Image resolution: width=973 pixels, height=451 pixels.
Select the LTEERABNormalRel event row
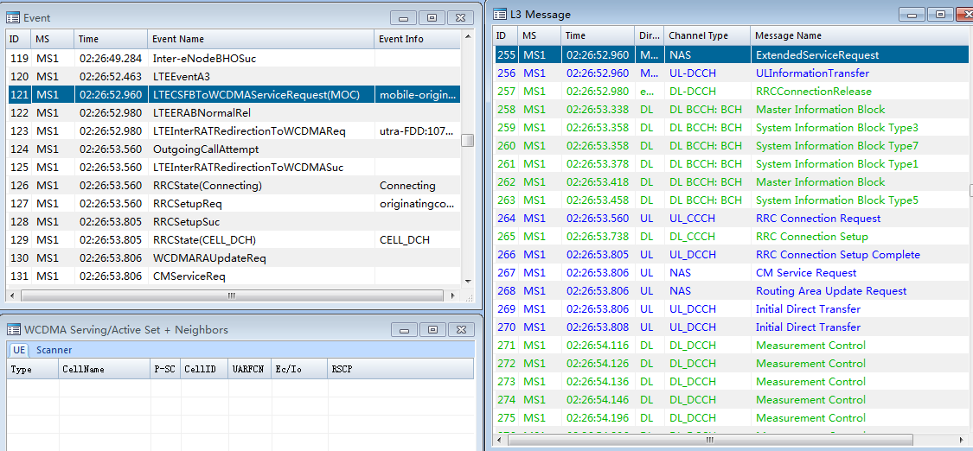(234, 113)
